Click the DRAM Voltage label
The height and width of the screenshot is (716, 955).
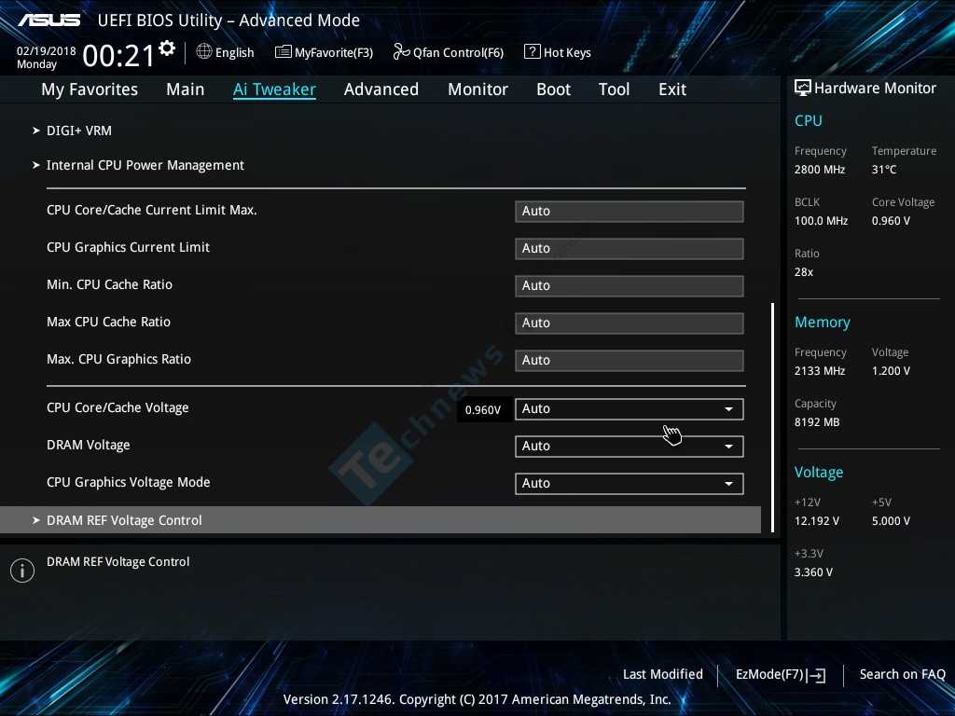[x=89, y=445]
